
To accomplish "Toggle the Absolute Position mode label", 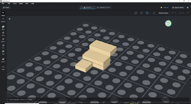I will 163,13.
